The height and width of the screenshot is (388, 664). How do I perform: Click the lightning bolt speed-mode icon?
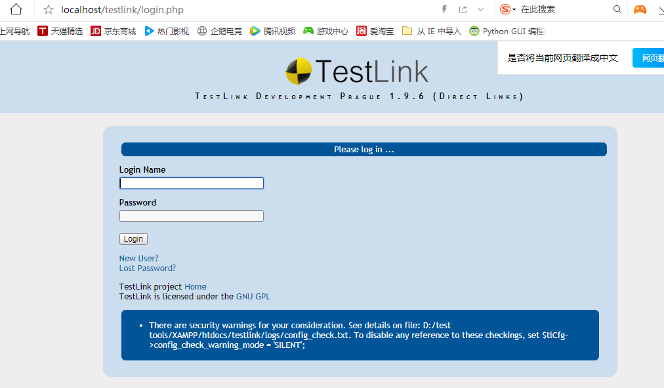pyautogui.click(x=445, y=10)
